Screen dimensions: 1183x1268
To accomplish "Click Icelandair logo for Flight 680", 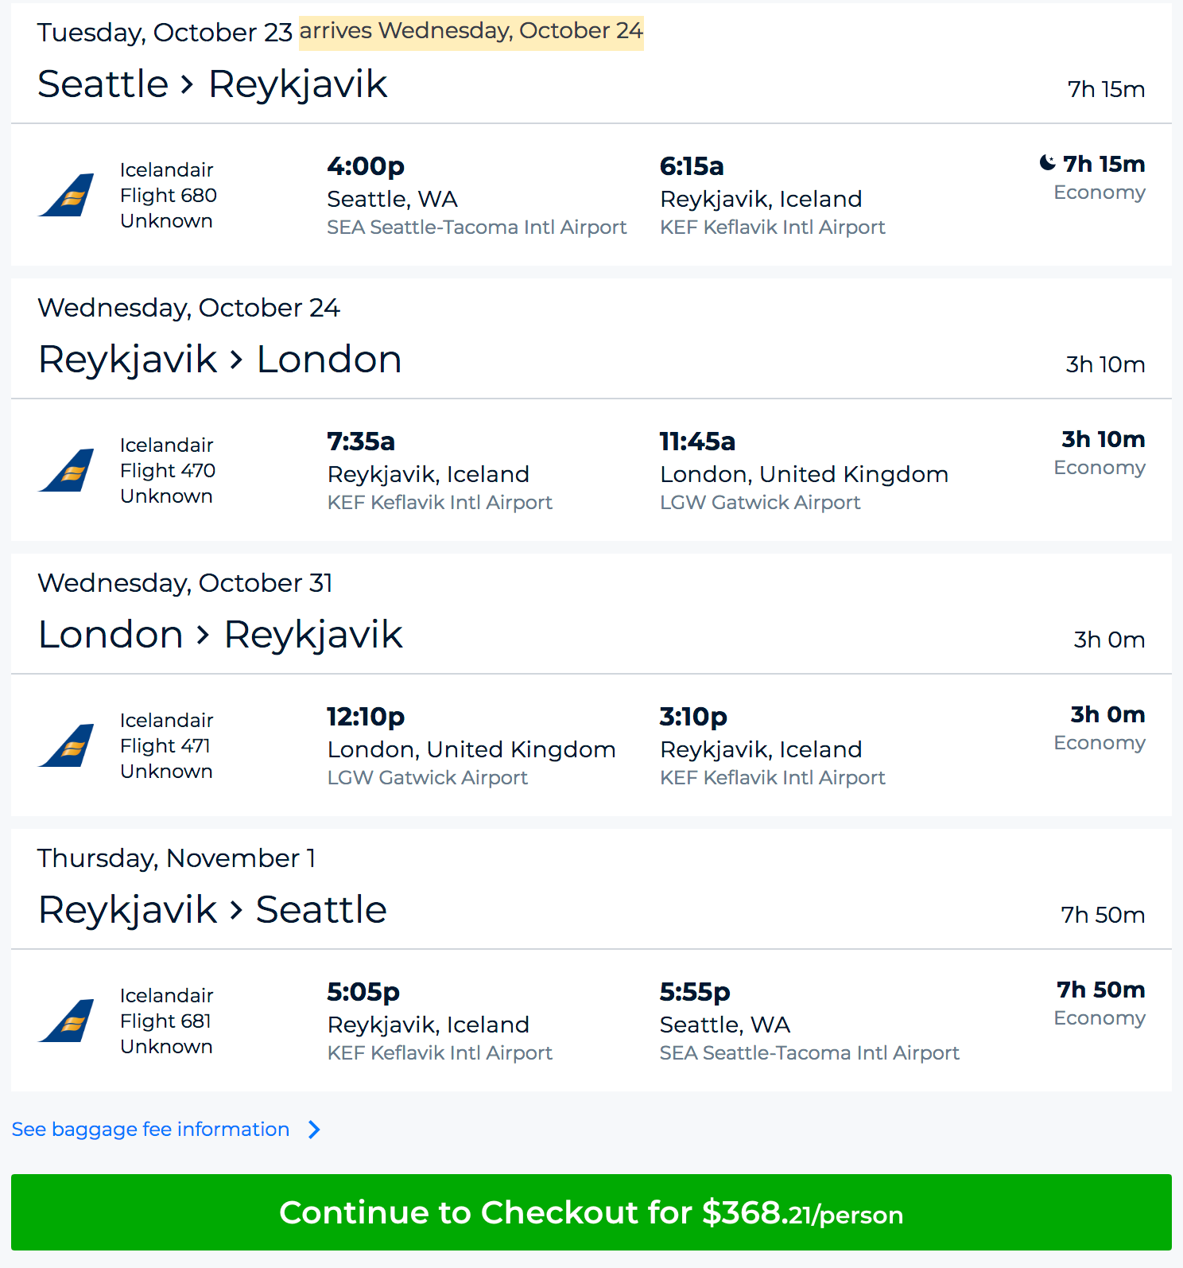I will pyautogui.click(x=67, y=195).
